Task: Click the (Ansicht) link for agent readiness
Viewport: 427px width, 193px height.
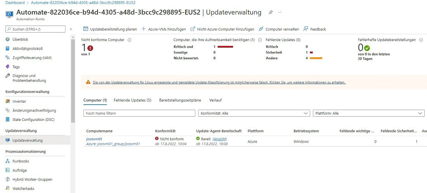Action: click(x=220, y=139)
